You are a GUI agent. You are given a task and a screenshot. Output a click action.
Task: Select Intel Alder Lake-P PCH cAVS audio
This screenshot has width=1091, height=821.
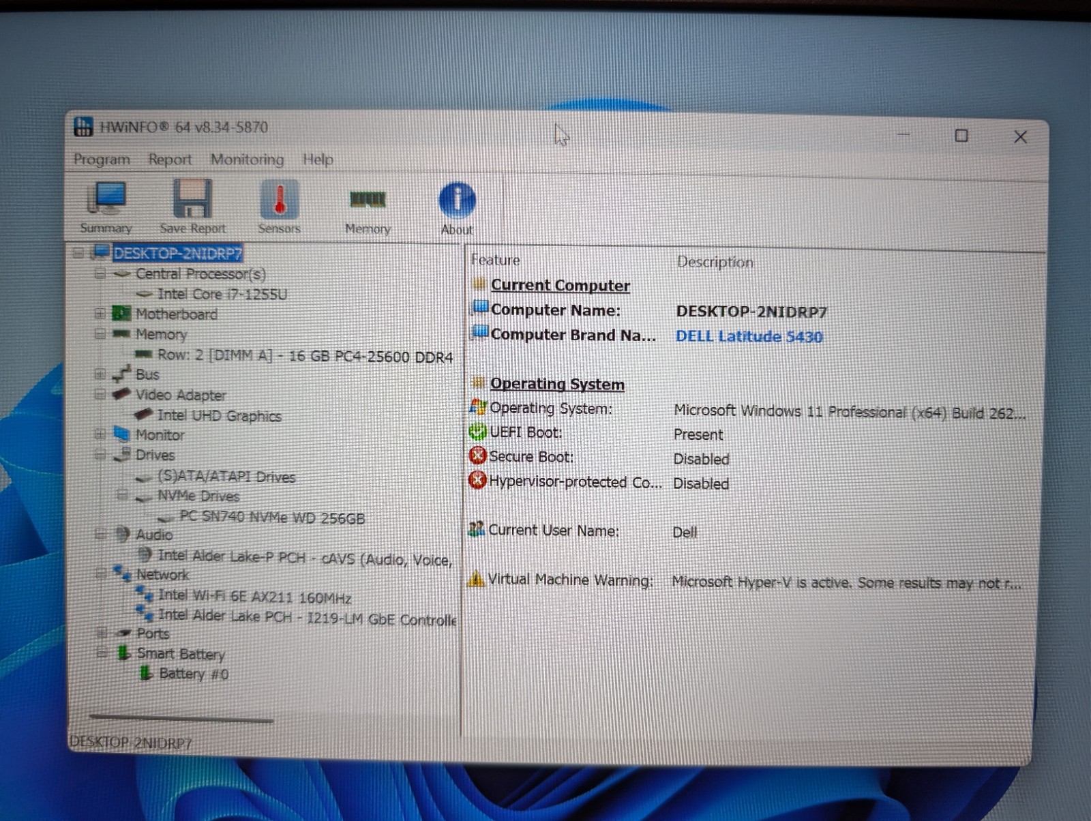tap(305, 558)
